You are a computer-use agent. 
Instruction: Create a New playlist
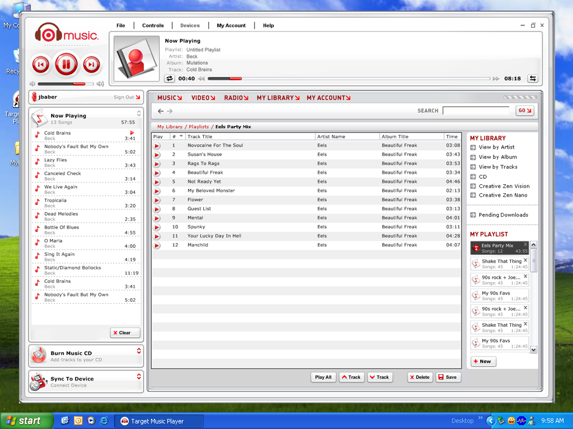pyautogui.click(x=483, y=361)
